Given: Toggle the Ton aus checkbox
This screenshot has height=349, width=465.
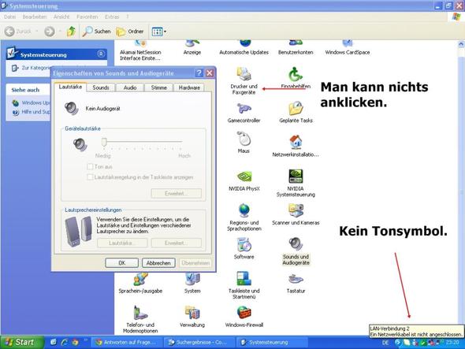Looking at the screenshot, I should (90, 167).
